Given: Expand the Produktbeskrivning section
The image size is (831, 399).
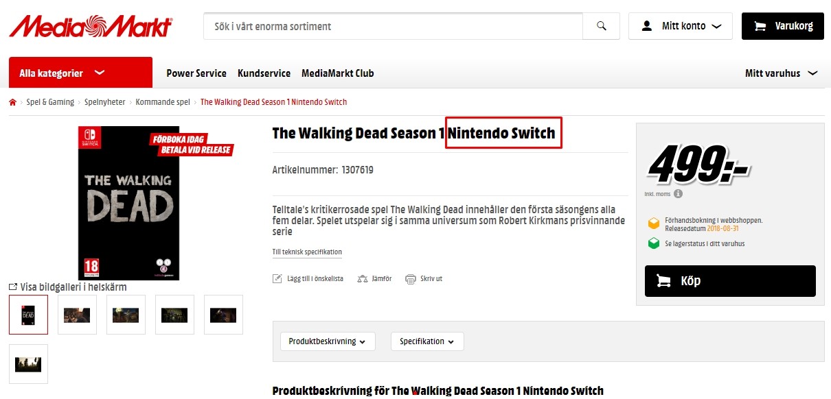Looking at the screenshot, I should click(x=328, y=341).
